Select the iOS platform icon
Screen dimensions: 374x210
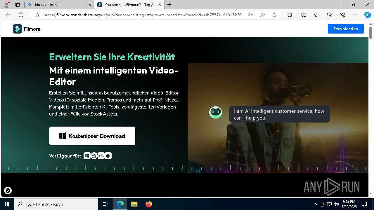click(101, 156)
